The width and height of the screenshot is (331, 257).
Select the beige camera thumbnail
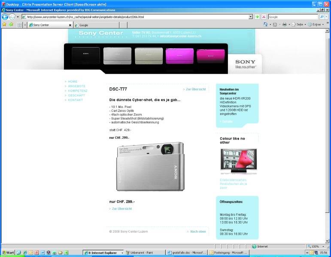149,56
